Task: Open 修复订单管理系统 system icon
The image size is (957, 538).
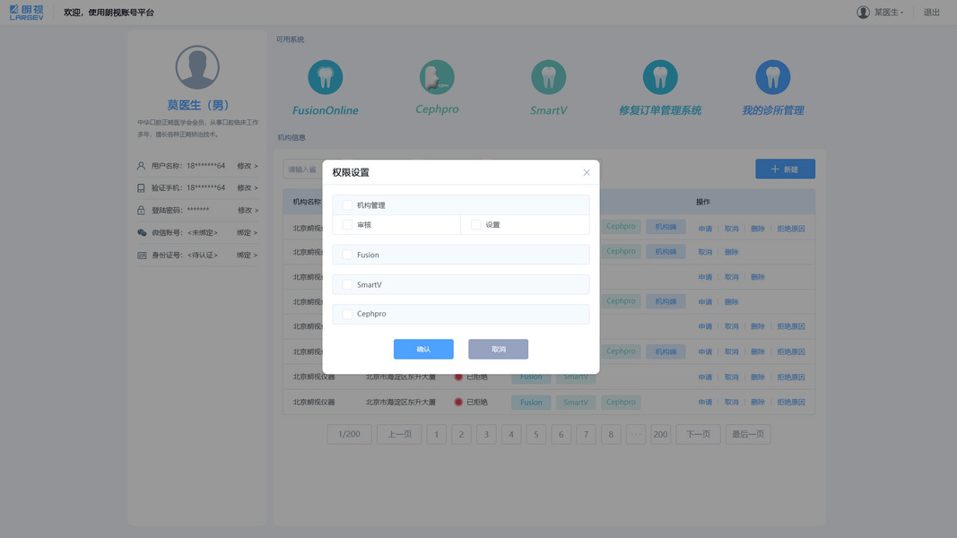Action: 660,77
